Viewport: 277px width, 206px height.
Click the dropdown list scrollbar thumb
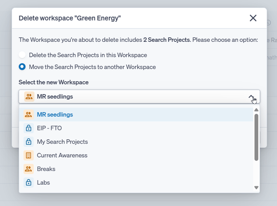256,137
